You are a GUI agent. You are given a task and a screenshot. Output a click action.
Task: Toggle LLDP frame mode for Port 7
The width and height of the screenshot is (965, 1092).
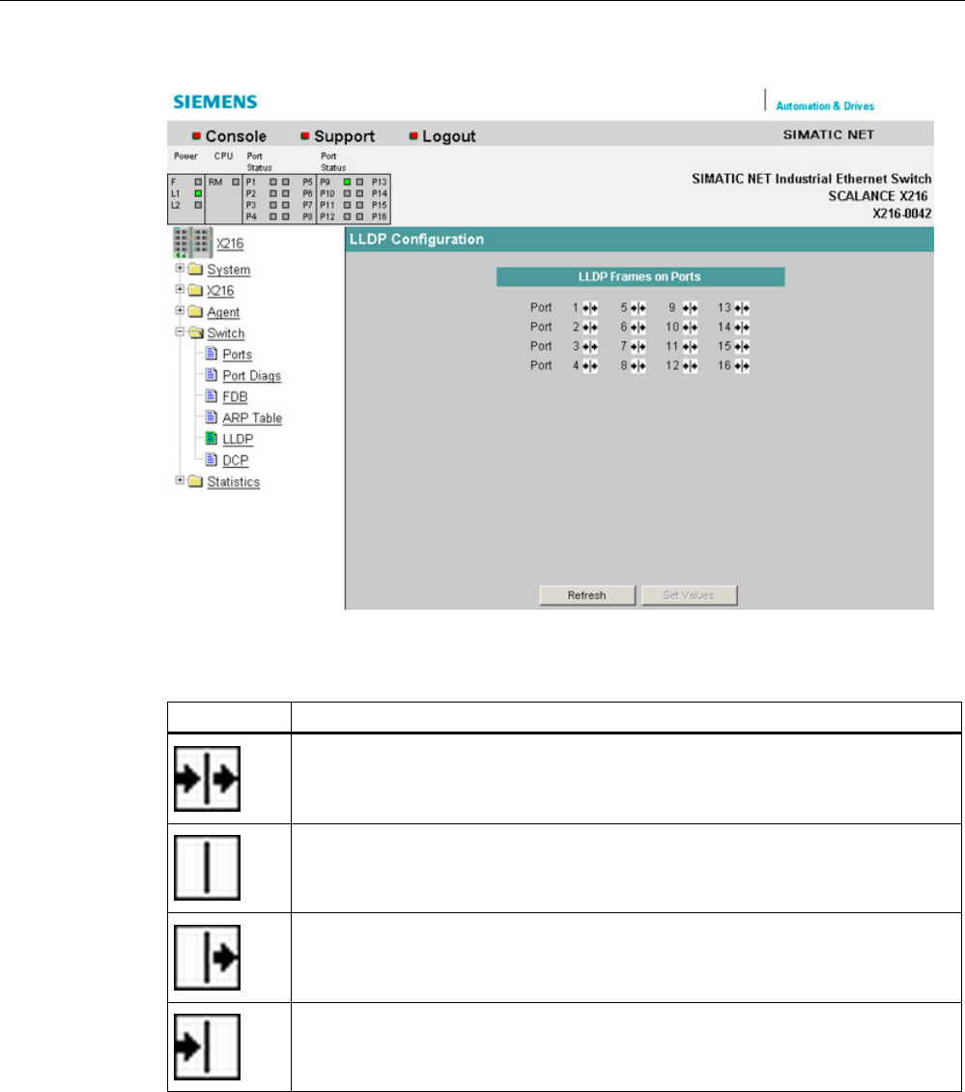coord(638,346)
